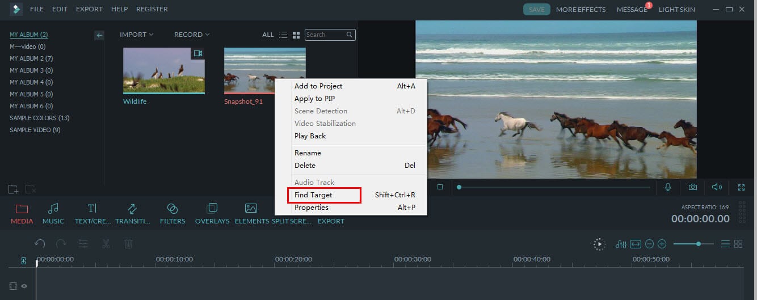
Task: Click the redo arrow icon
Action: pos(61,244)
